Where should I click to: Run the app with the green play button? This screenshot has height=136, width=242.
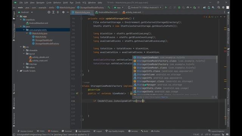[166, 8]
